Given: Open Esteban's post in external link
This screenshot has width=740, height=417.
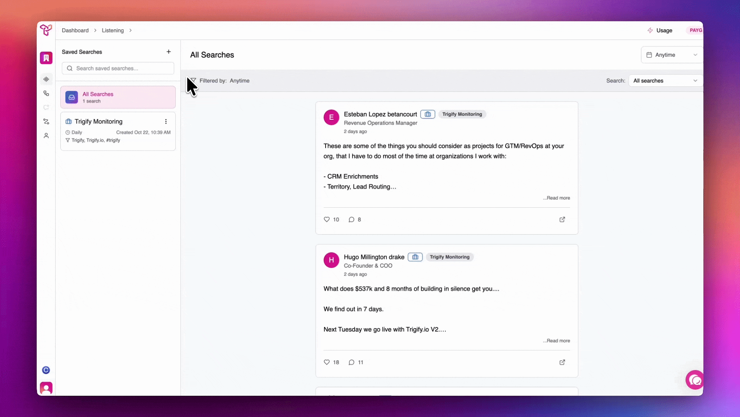Looking at the screenshot, I should tap(562, 220).
